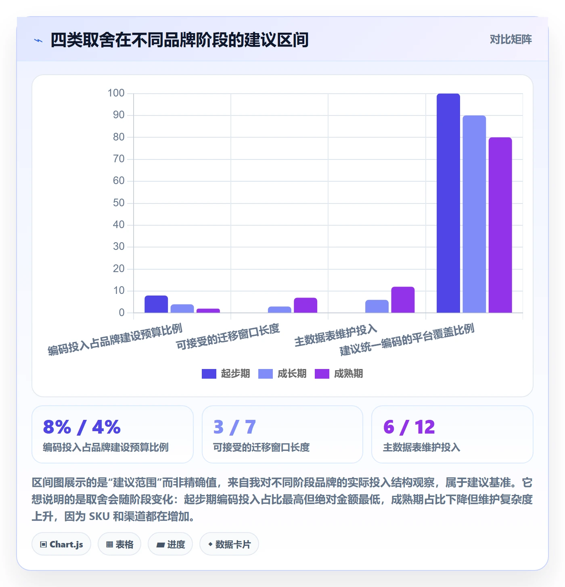Viewport: 565px width, 587px height.
Task: Toggle the 成长期 legend swatch
Action: pyautogui.click(x=266, y=374)
